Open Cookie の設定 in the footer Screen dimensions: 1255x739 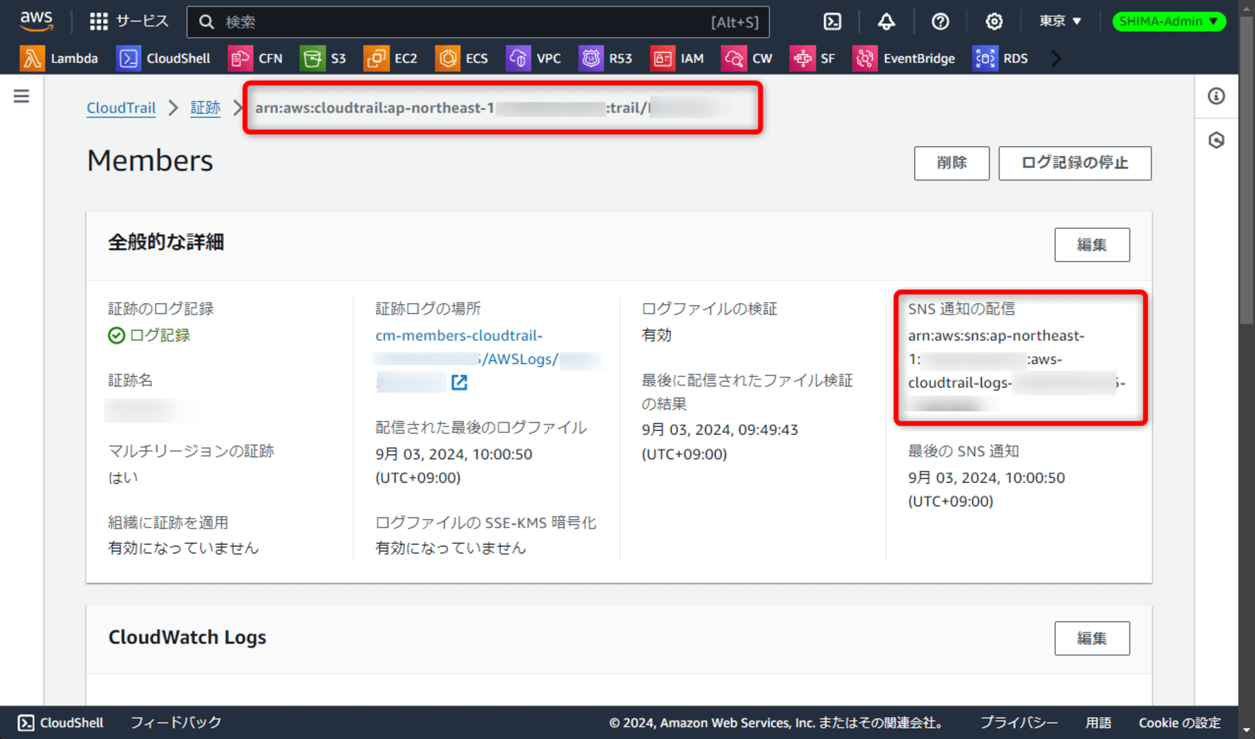pyautogui.click(x=1180, y=723)
